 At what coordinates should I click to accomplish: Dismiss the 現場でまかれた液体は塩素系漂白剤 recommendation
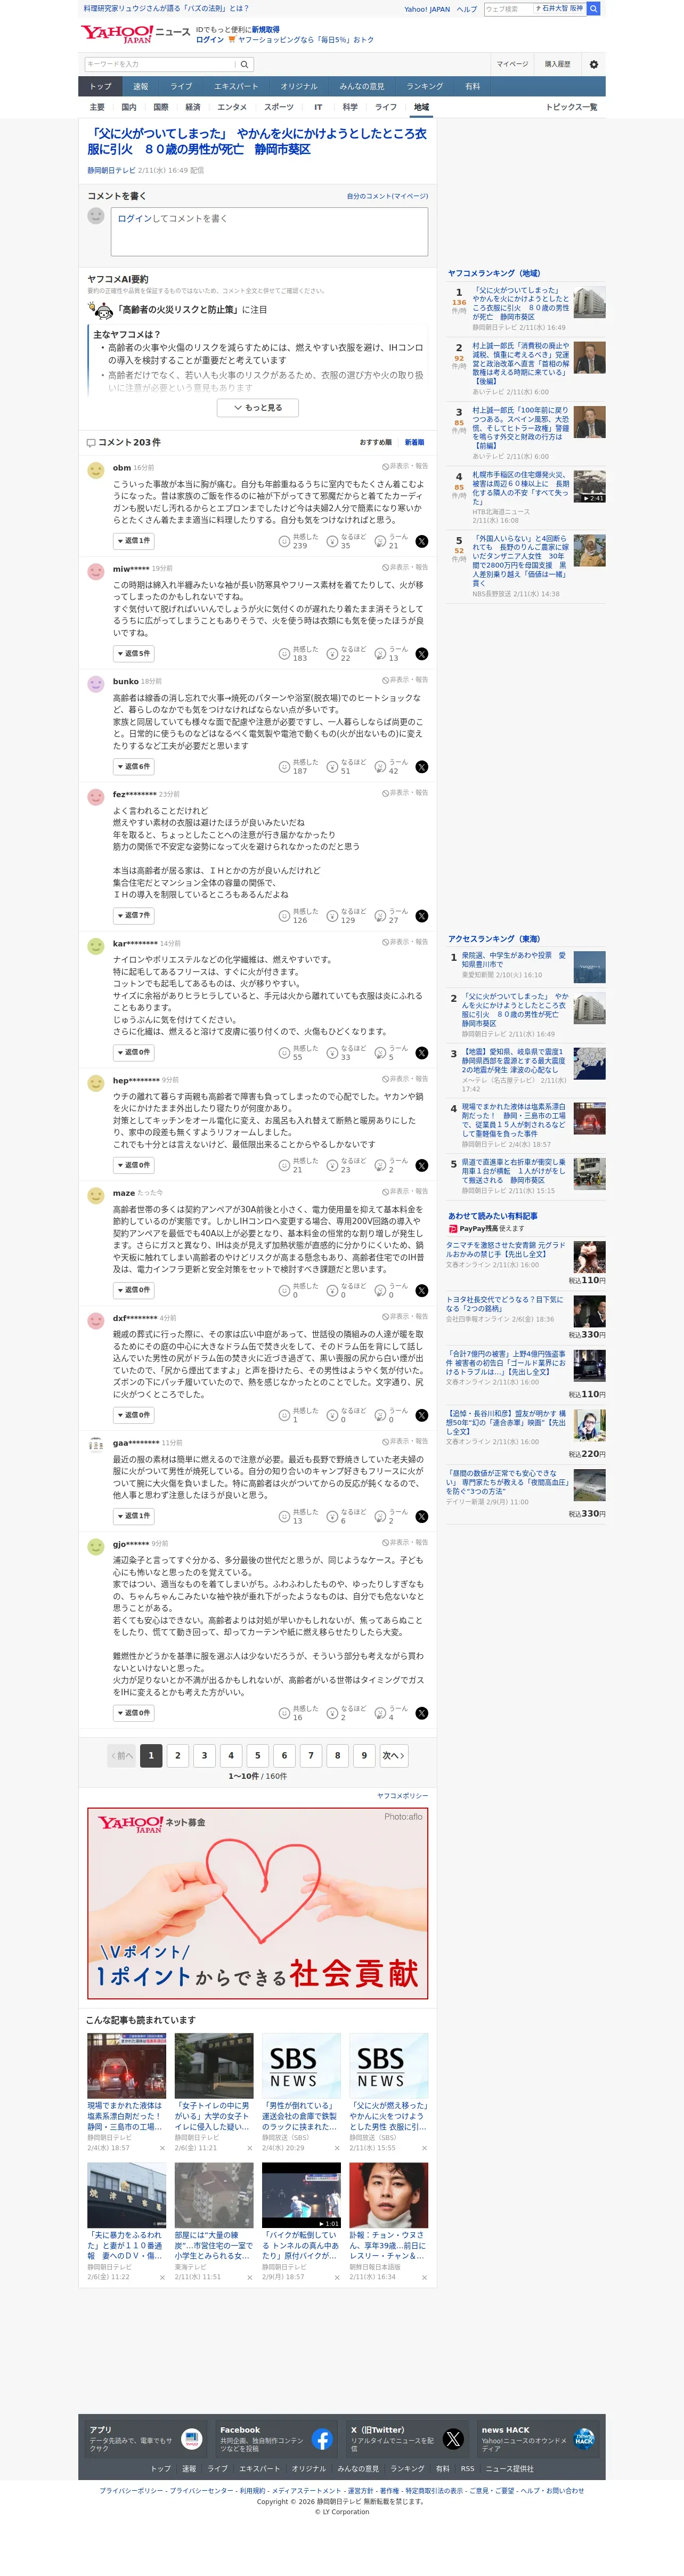point(162,2148)
